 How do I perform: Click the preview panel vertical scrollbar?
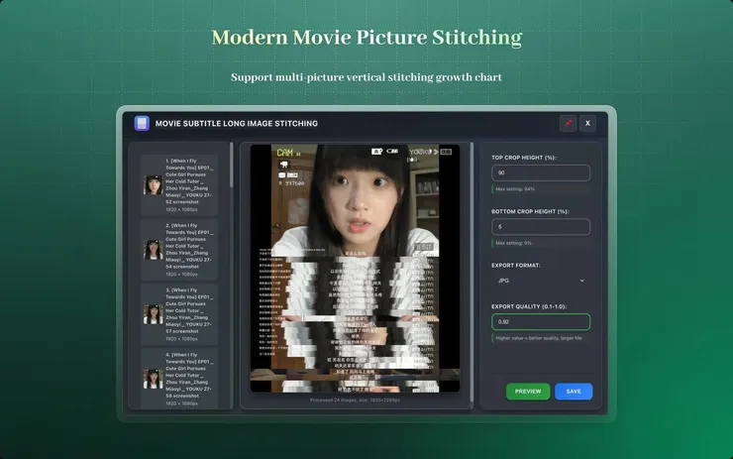[471, 273]
